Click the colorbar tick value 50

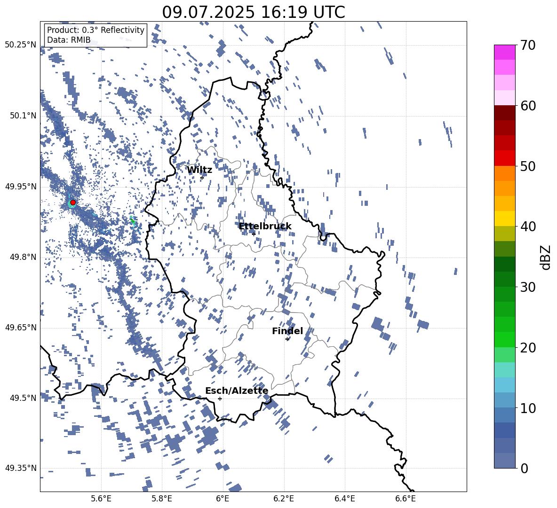(528, 166)
